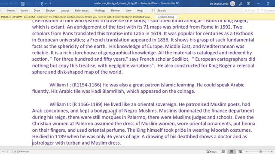
Task: Click the Undo arrow in Quick Access
Action: pos(29,3)
